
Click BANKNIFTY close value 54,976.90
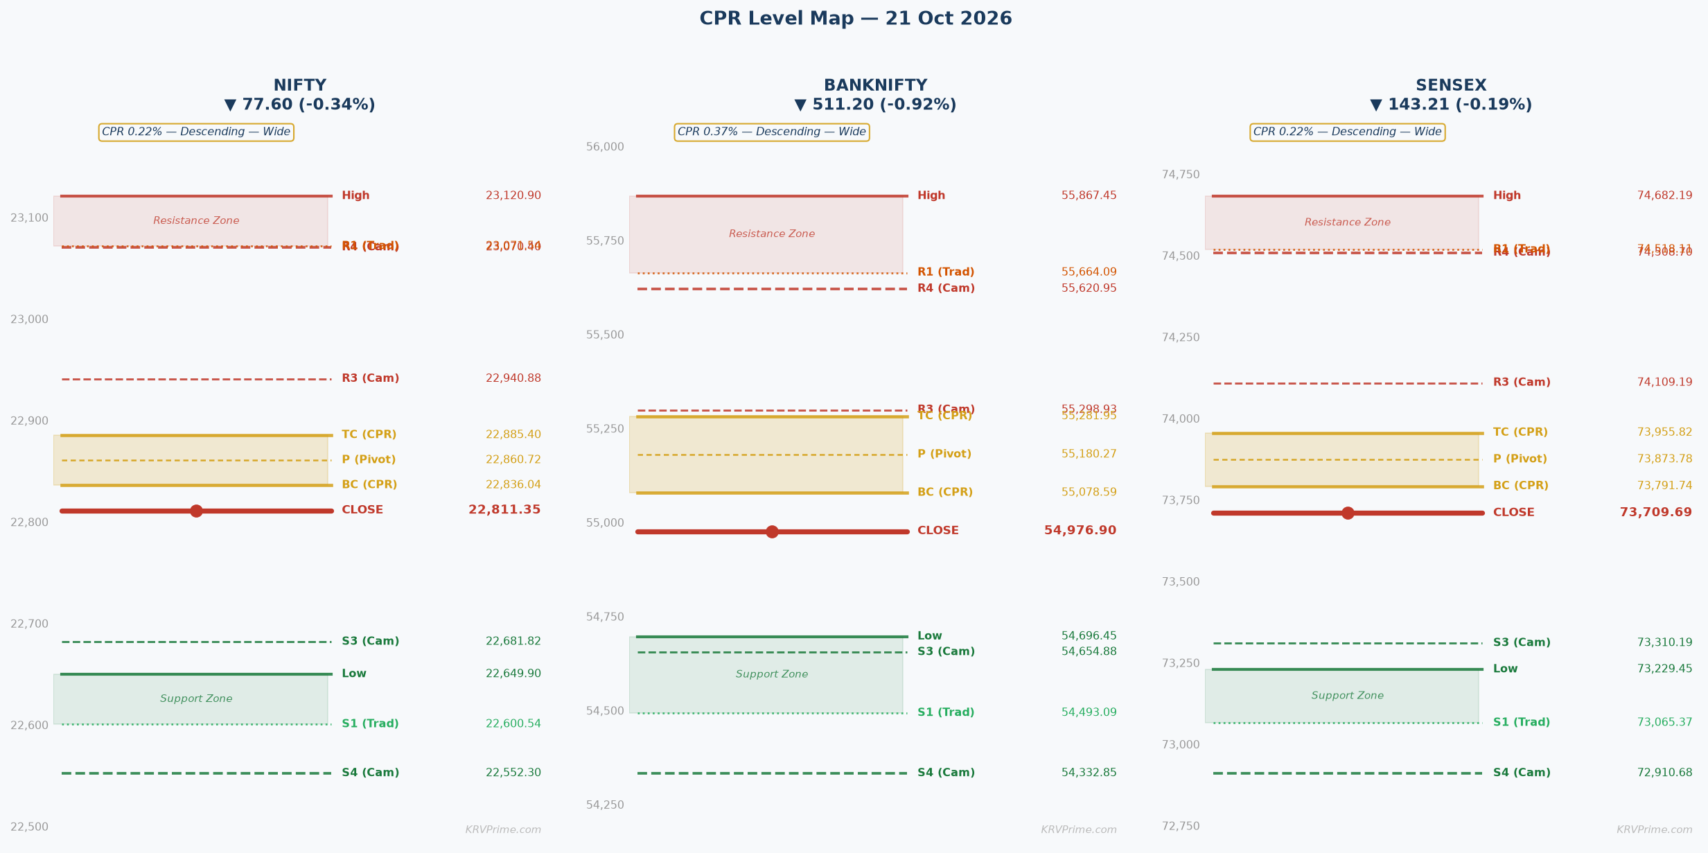click(1080, 531)
